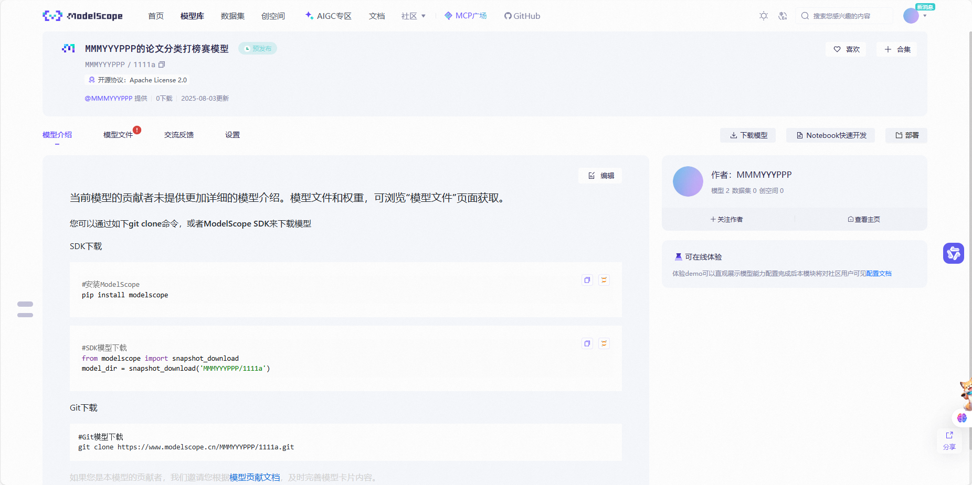Click the 预发布 status badge

258,48
